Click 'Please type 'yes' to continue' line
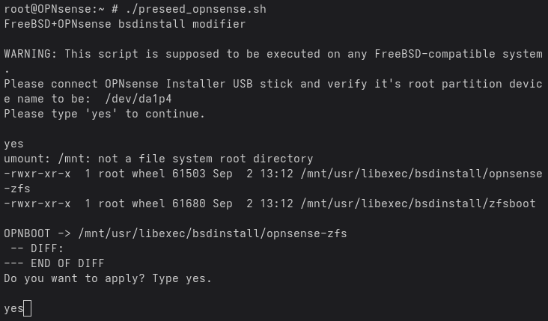The width and height of the screenshot is (548, 321). pos(105,114)
